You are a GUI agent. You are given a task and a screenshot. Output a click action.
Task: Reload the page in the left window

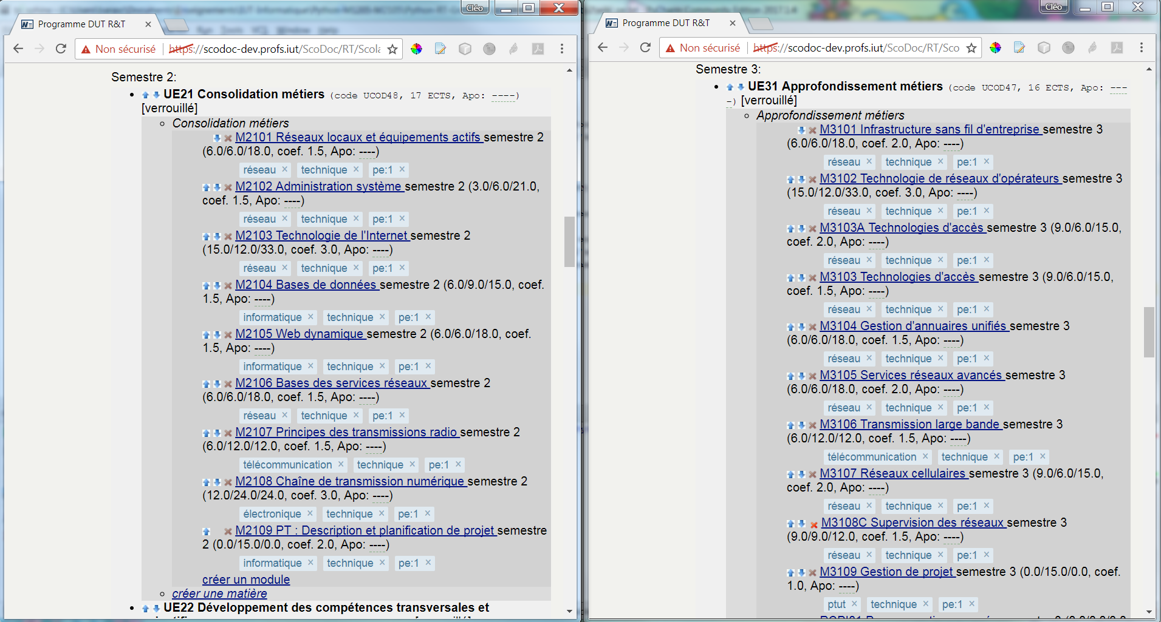tap(61, 49)
